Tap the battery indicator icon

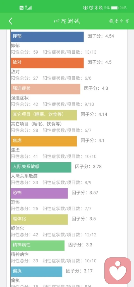pyautogui.click(x=115, y=8)
